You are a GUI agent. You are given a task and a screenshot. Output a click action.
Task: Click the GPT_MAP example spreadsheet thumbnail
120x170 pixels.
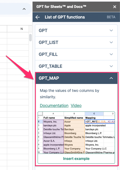tap(76, 133)
